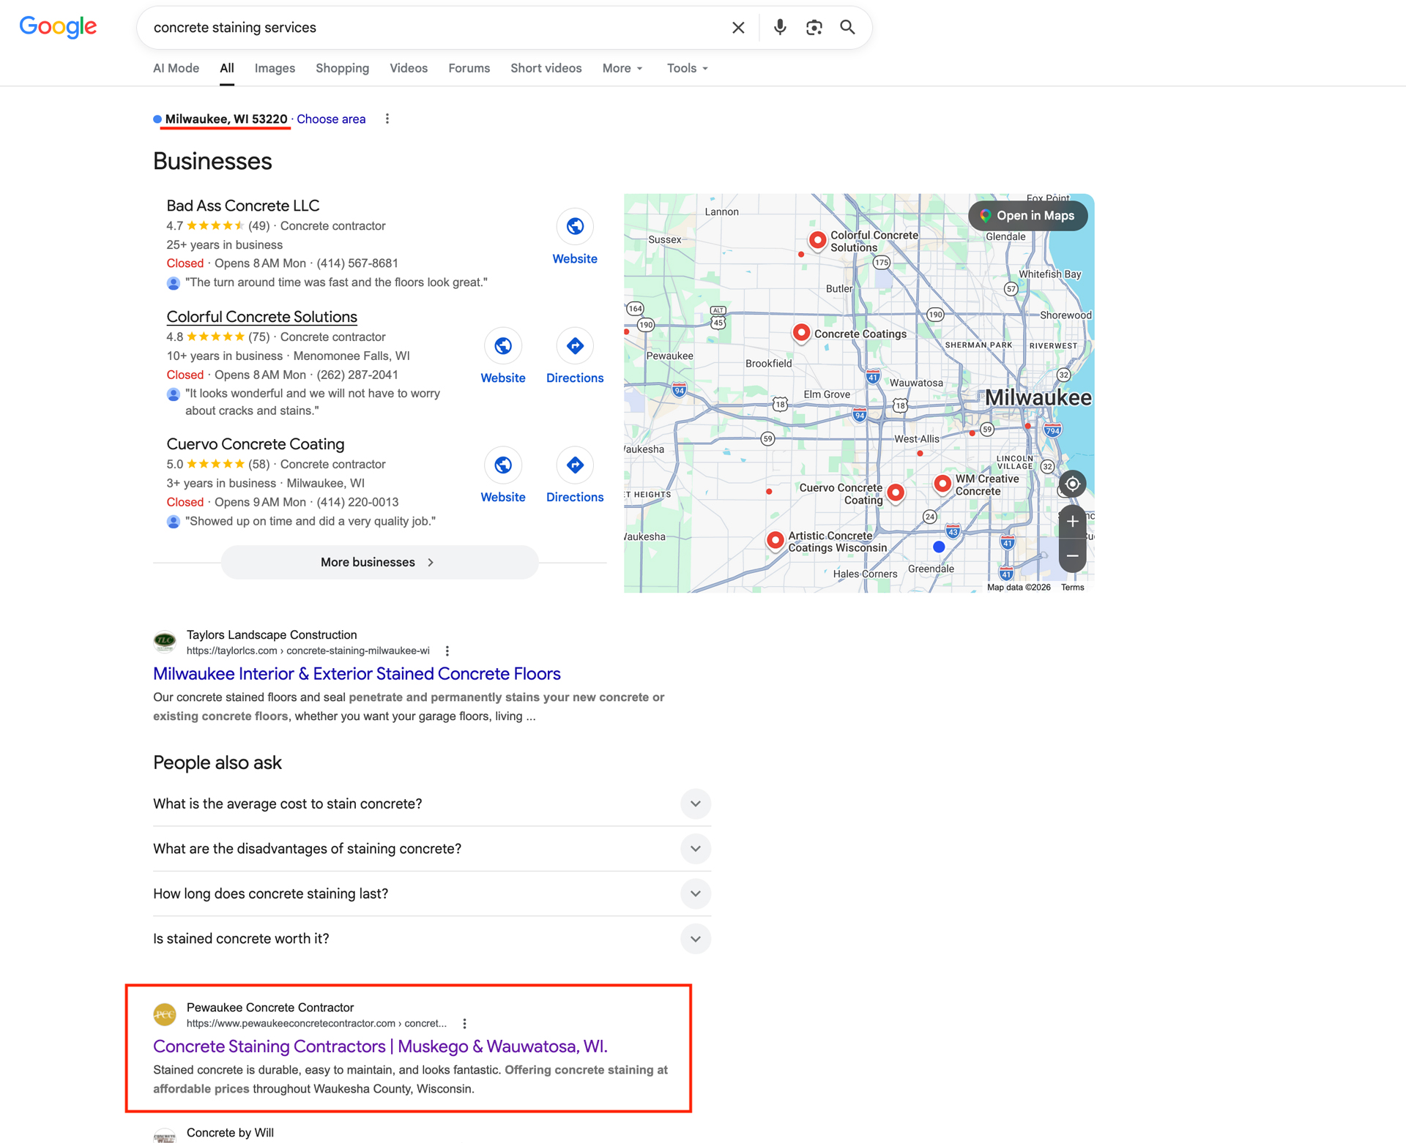Open Milwaukee Interior & Exterior Stained Concrete Floors
This screenshot has height=1143, width=1406.
[357, 674]
